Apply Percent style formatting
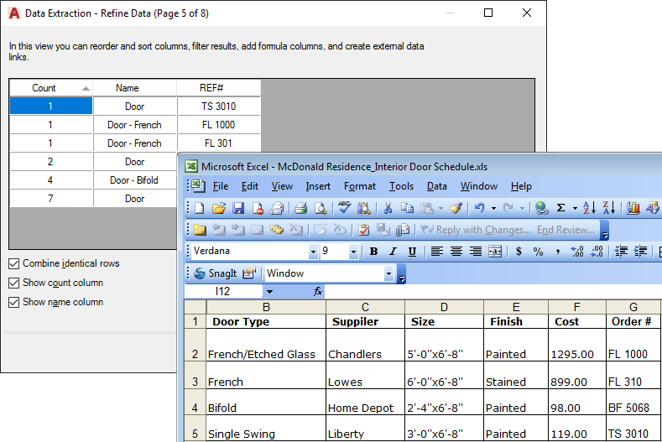This screenshot has height=442, width=662. pos(538,252)
